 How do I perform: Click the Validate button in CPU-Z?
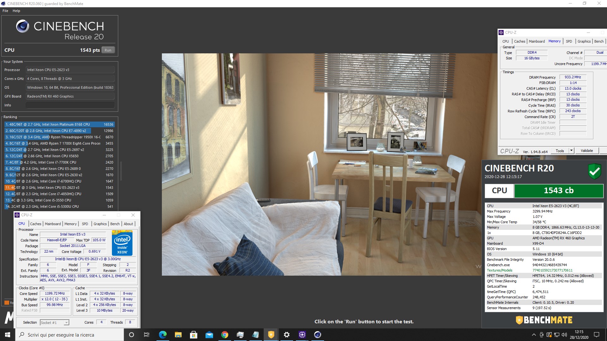coord(587,151)
